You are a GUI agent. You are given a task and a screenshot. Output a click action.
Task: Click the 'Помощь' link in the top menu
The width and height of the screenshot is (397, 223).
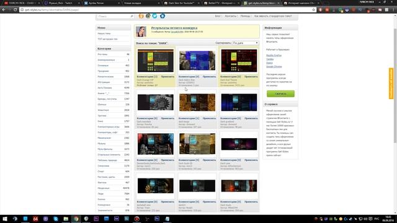245,16
